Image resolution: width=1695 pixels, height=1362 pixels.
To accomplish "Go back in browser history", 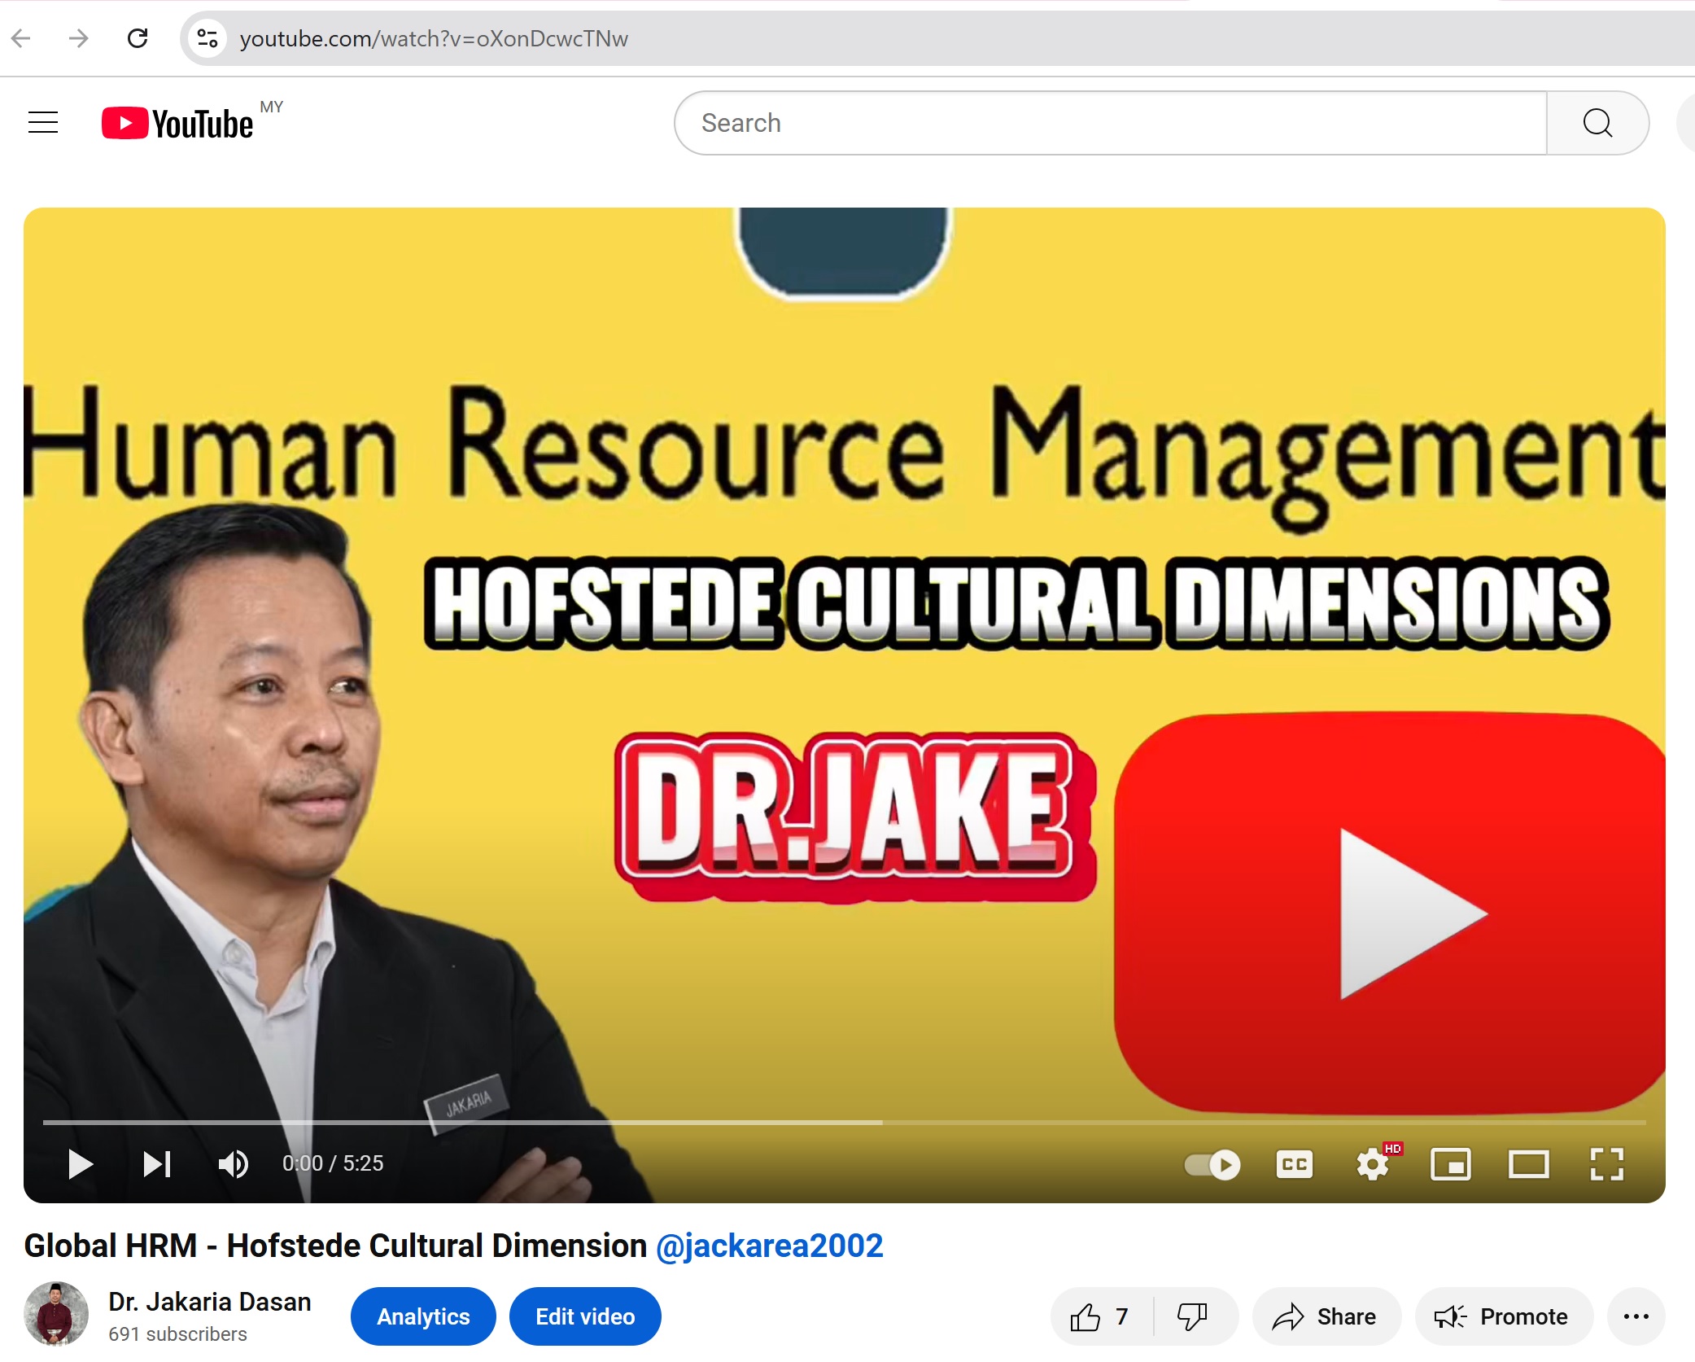I will tap(22, 38).
